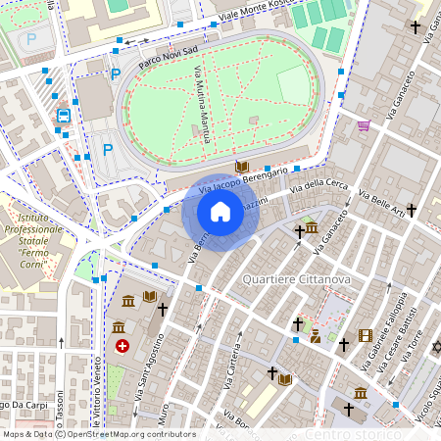
Task: Click the museum icon left of the Sant'Agostino library book
Action: (x=128, y=301)
